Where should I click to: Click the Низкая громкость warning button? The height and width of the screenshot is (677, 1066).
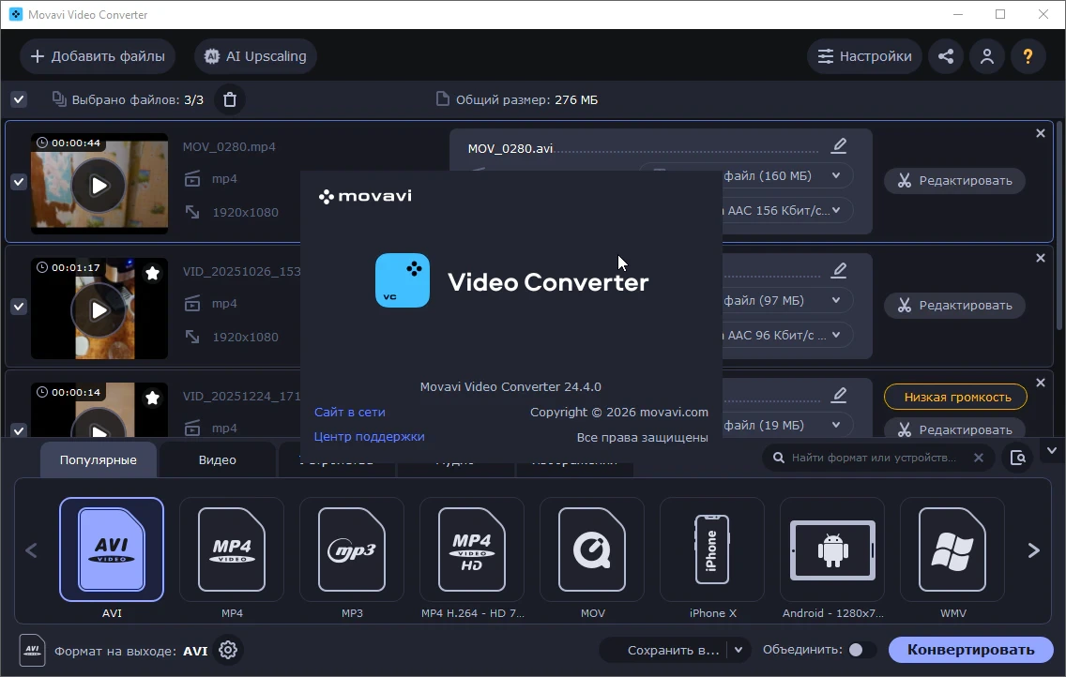955,398
